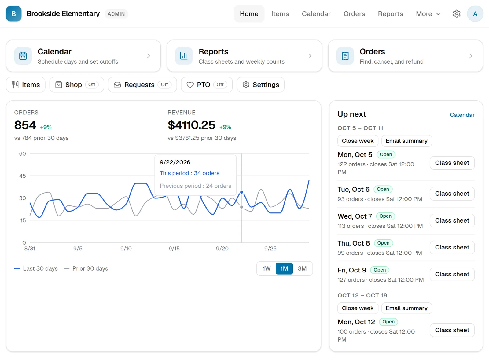Go to the Home tab
Viewport: 489px width, 362px height.
pyautogui.click(x=249, y=14)
